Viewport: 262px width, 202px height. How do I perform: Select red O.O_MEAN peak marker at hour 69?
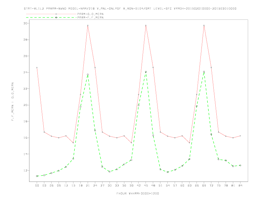204,25
